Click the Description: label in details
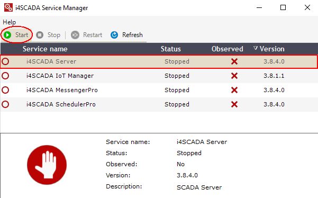 (x=124, y=186)
